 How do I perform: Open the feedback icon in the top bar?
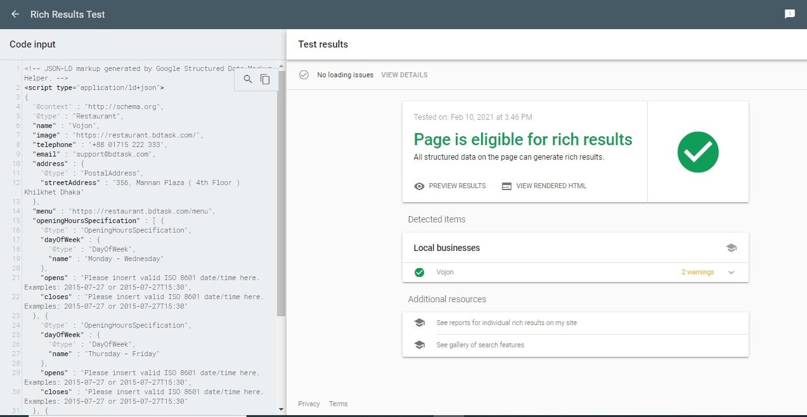[x=789, y=13]
